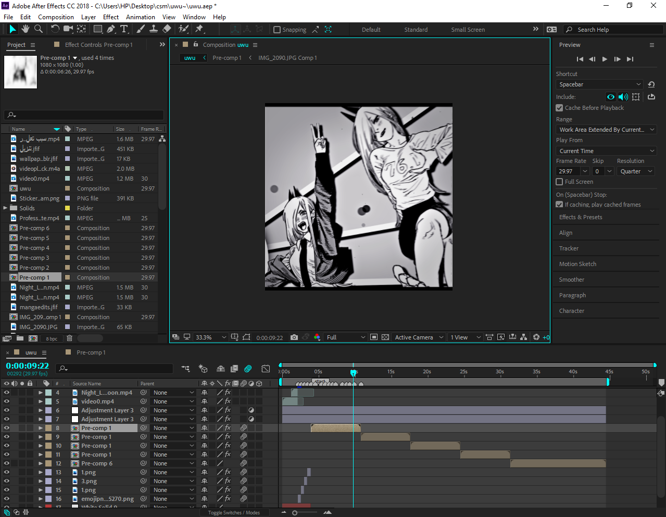Image resolution: width=666 pixels, height=517 pixels.
Task: Toggle If caching, play cached frames
Action: [x=559, y=205]
